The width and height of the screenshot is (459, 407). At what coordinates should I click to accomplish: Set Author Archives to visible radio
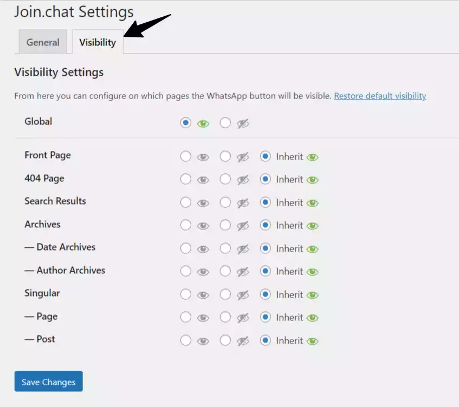[185, 271]
